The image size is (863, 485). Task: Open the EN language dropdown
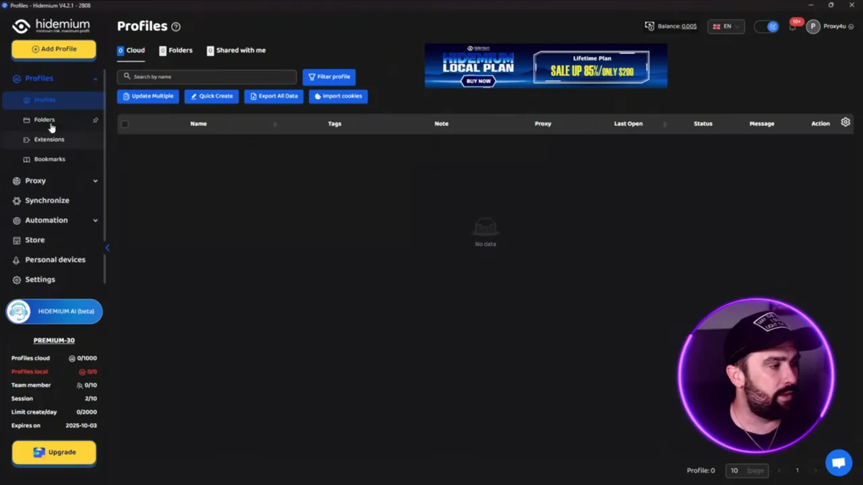pos(727,26)
